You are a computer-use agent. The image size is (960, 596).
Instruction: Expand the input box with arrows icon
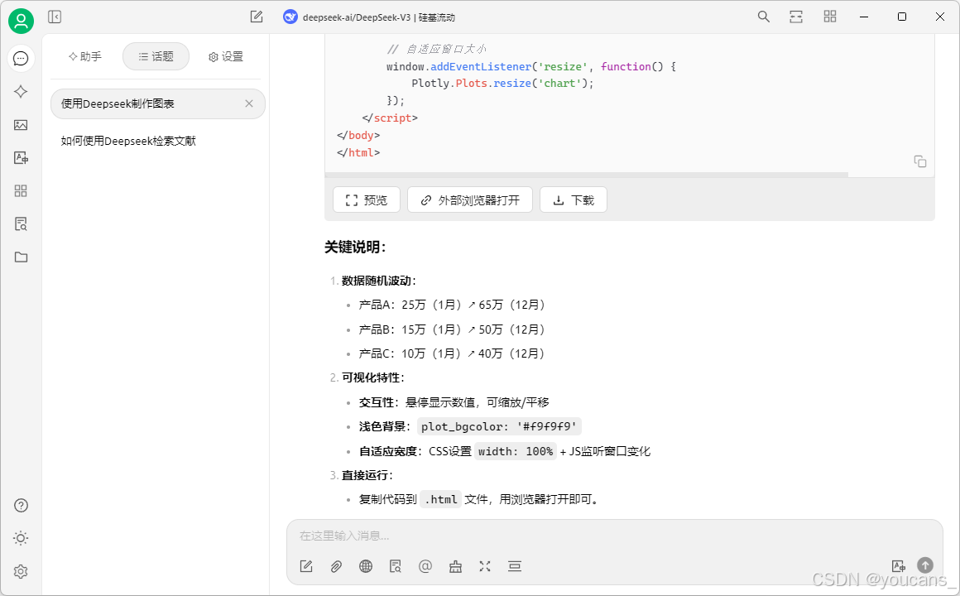pyautogui.click(x=485, y=566)
